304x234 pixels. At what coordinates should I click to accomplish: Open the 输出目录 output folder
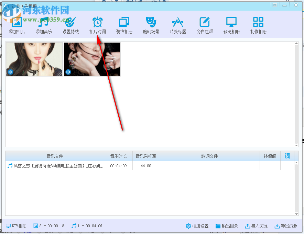(227, 226)
